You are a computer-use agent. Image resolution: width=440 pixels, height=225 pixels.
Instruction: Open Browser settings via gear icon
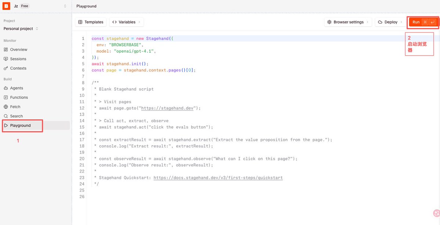tap(330, 22)
